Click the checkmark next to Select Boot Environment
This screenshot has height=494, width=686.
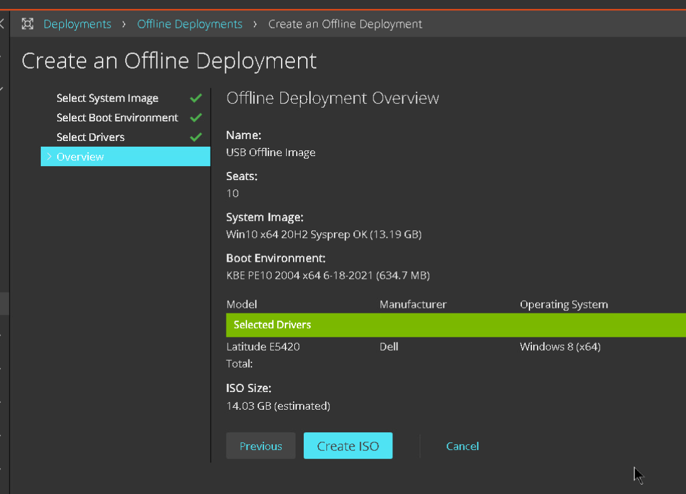[x=196, y=117]
